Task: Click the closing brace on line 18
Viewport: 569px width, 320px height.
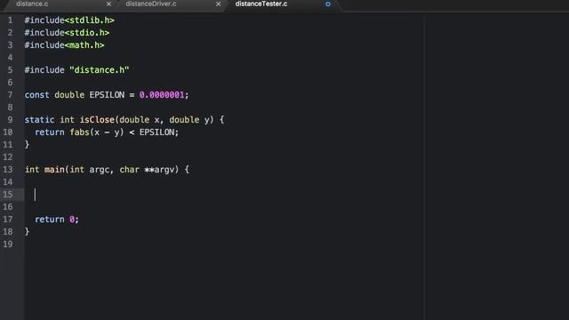Action: point(27,232)
